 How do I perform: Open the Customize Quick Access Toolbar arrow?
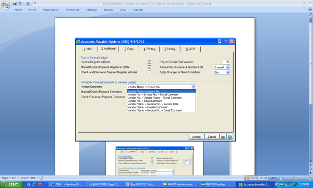pos(35,3)
